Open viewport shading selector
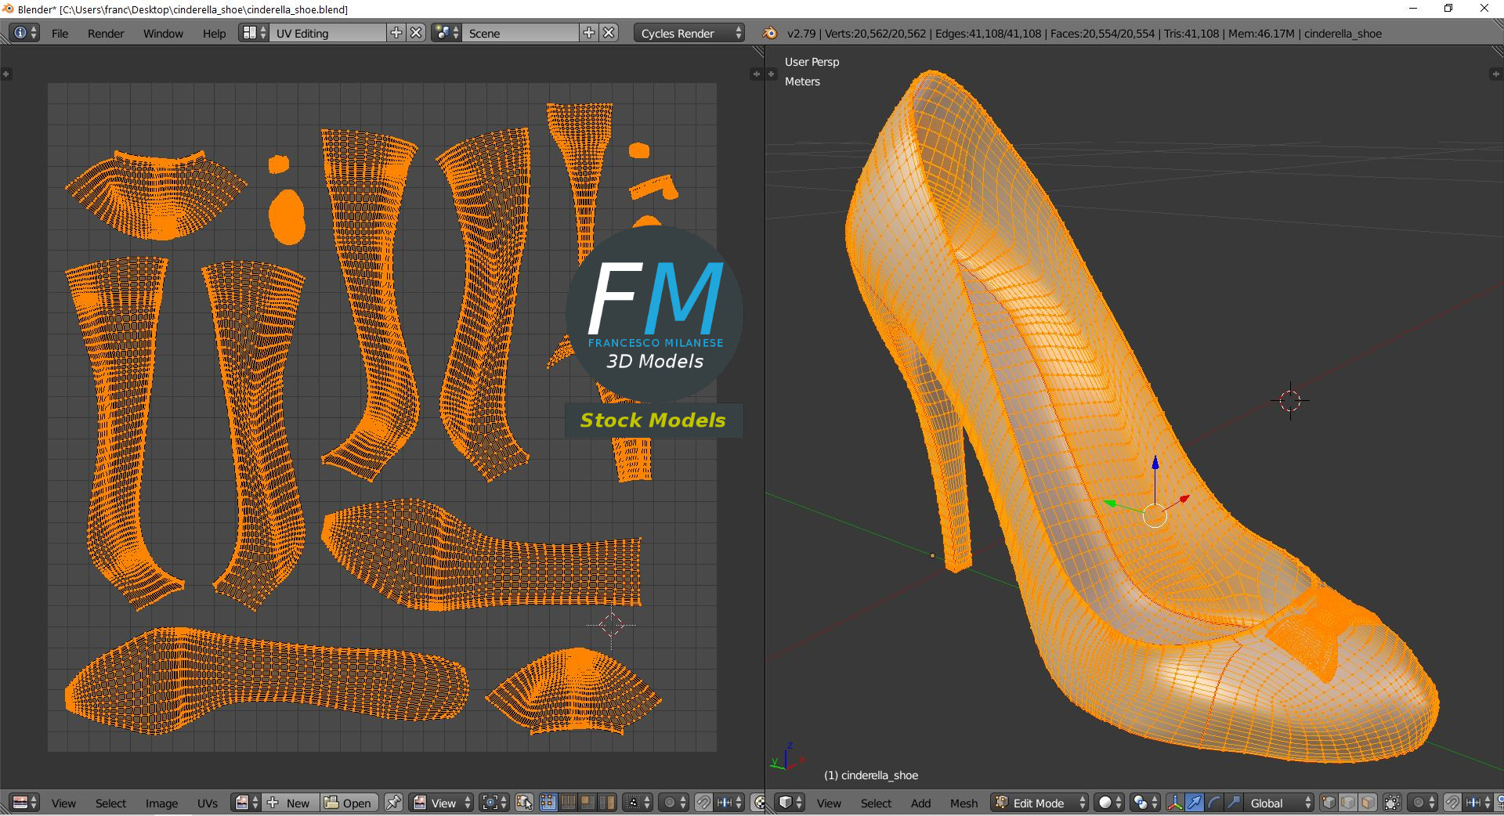Image resolution: width=1504 pixels, height=816 pixels. point(1108,803)
